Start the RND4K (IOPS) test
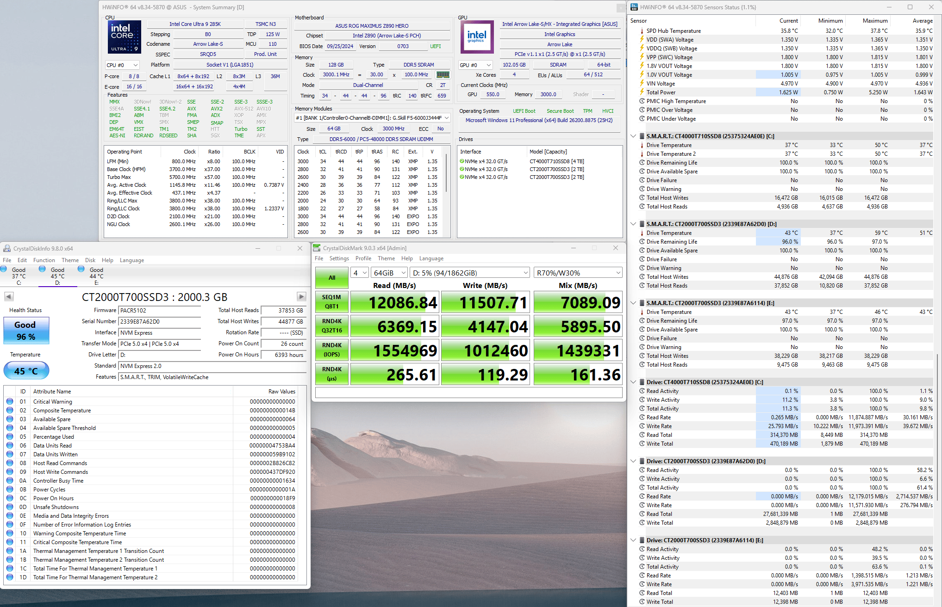Viewport: 942px width, 607px height. [x=332, y=350]
